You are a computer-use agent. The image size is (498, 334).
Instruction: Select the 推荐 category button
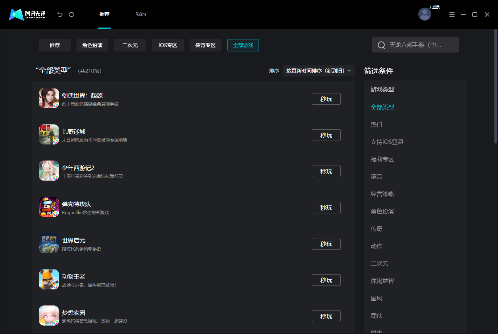click(x=55, y=45)
